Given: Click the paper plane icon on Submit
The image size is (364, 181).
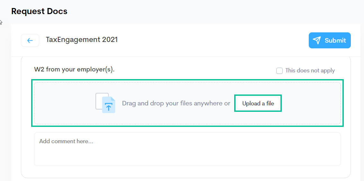Looking at the screenshot, I should pyautogui.click(x=317, y=40).
